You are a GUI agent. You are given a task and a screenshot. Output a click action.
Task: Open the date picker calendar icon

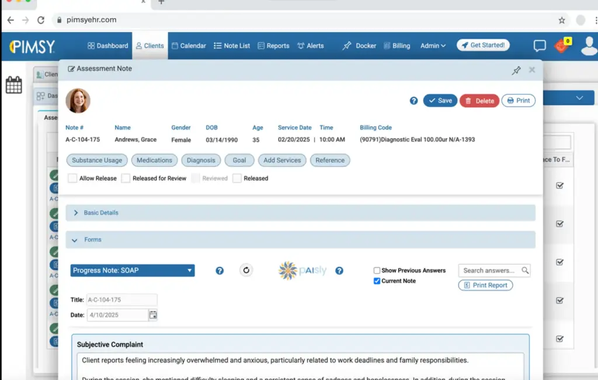[x=153, y=315]
